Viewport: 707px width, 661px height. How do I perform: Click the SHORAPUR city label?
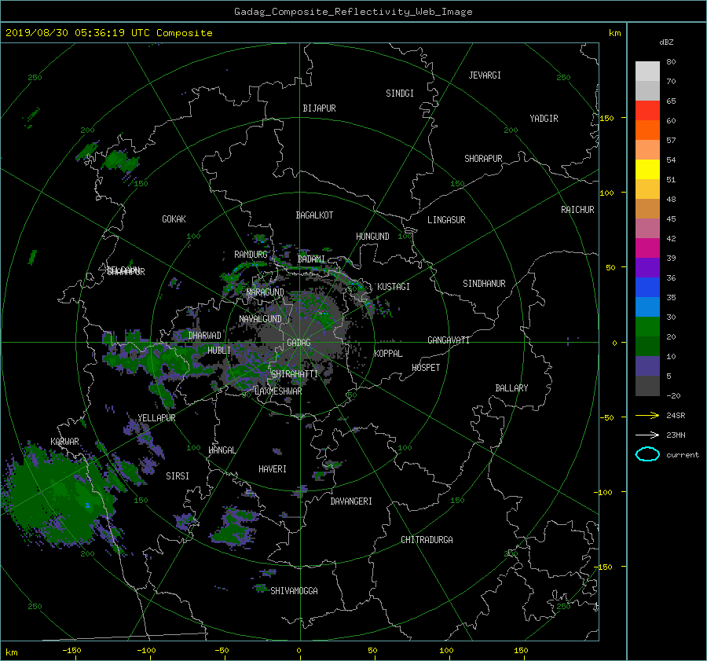pyautogui.click(x=483, y=159)
